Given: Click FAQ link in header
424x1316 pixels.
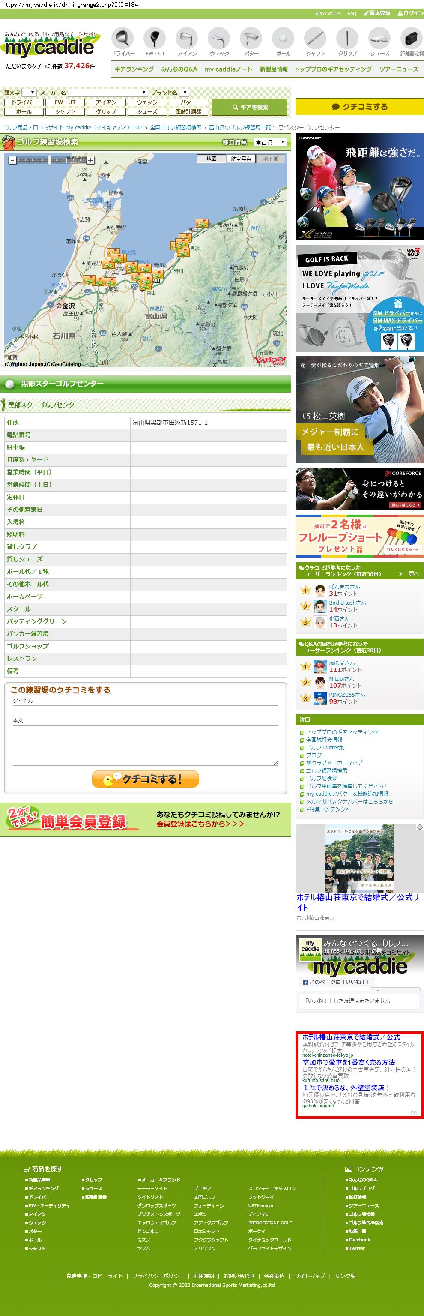Looking at the screenshot, I should [x=352, y=14].
